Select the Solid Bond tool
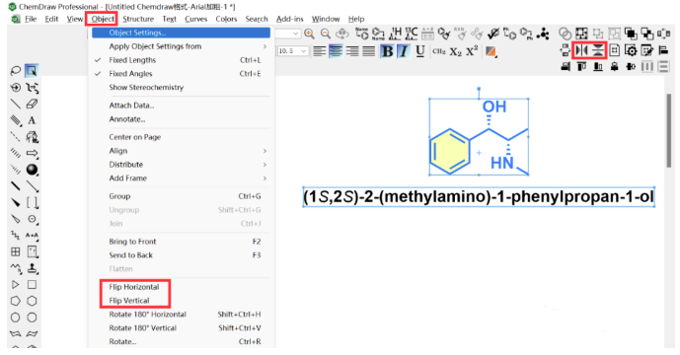The height and width of the screenshot is (355, 680). (16, 104)
